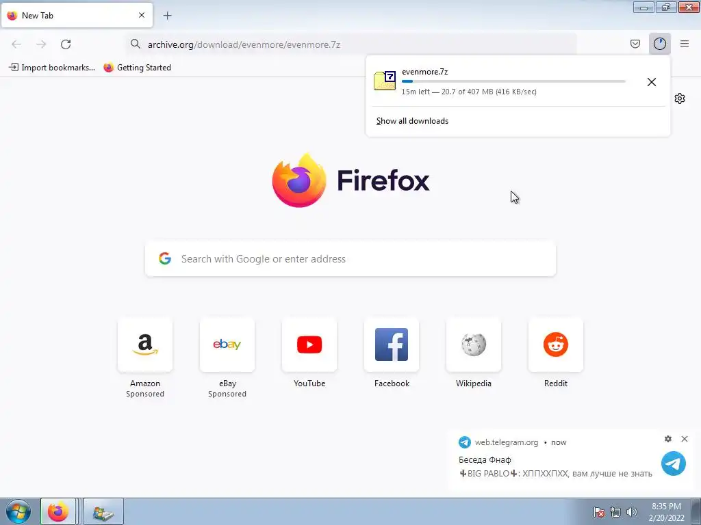Image resolution: width=701 pixels, height=525 pixels.
Task: Reload the current page
Action: click(66, 44)
